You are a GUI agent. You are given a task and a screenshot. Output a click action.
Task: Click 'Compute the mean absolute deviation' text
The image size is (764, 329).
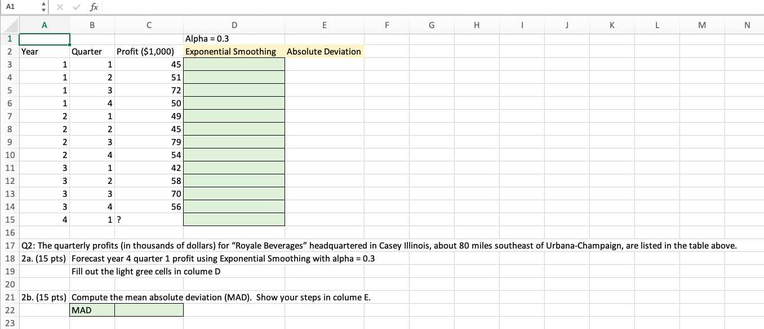tap(221, 297)
